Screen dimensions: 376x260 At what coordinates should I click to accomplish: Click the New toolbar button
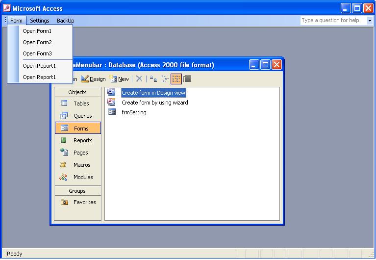119,79
